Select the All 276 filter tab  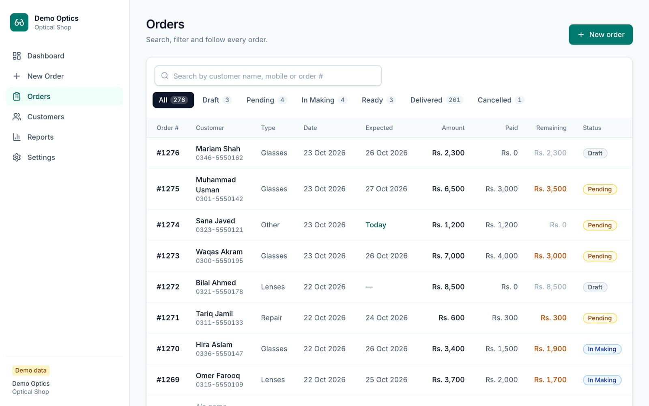[x=173, y=100]
